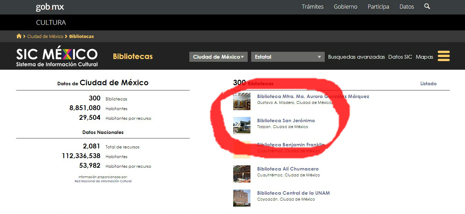The width and height of the screenshot is (465, 214).
Task: Click the Central de la UNAM thumbnail
Action: [242, 198]
